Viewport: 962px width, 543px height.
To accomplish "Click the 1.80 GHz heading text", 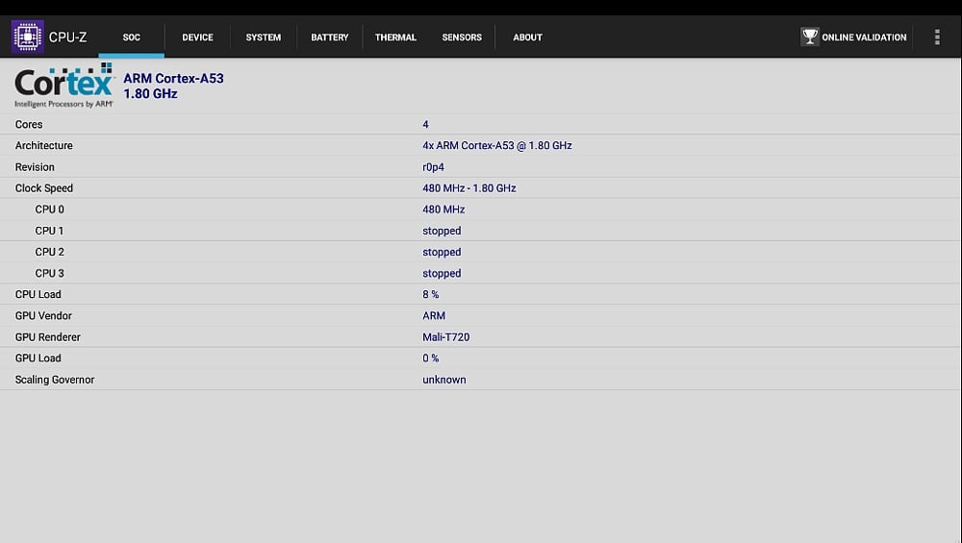I will click(x=150, y=94).
